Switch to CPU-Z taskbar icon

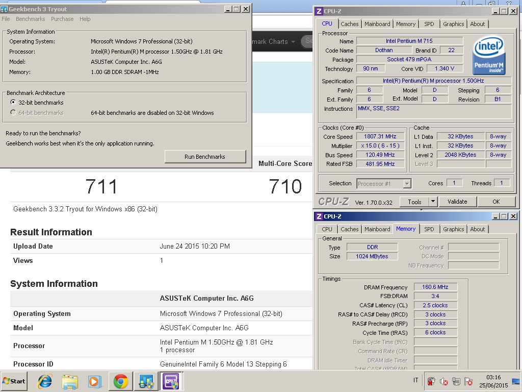(x=171, y=381)
